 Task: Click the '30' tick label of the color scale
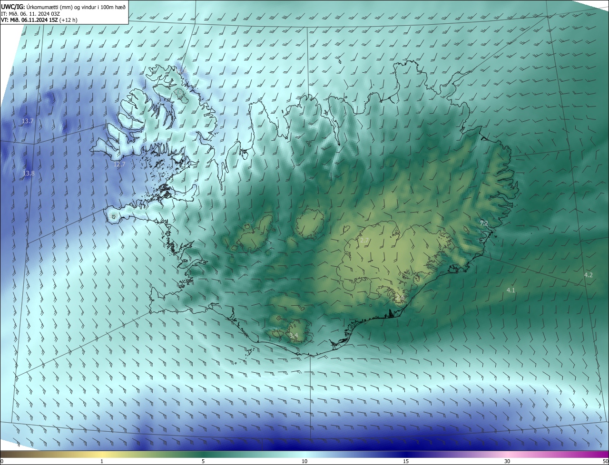point(507,461)
